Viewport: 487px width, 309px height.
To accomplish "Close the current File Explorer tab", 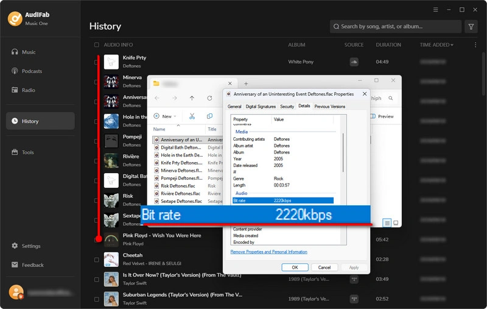I will click(230, 83).
